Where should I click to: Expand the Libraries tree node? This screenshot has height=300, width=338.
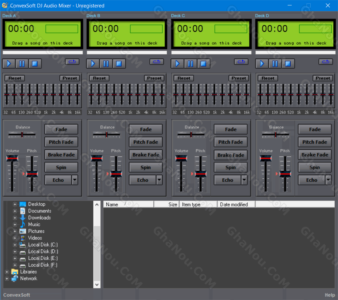coord(7,272)
